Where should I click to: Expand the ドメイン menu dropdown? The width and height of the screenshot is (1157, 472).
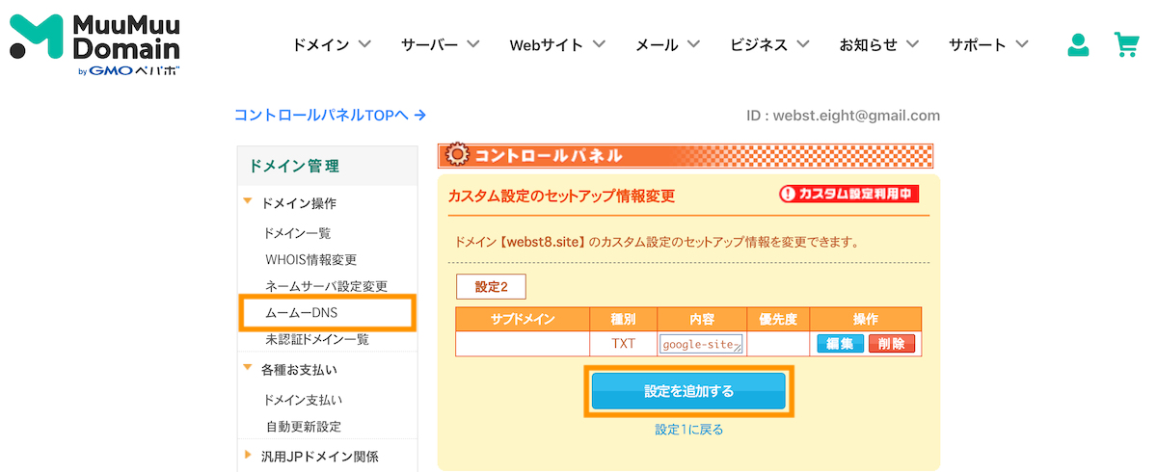332,44
